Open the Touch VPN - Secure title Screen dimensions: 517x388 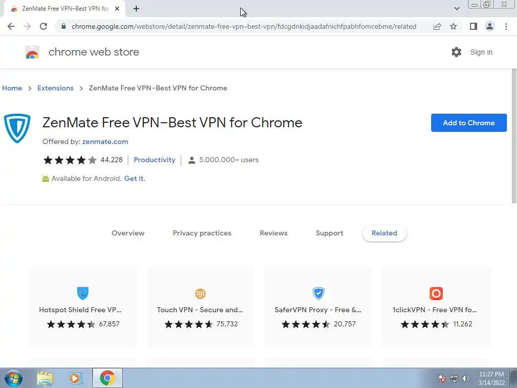point(200,310)
